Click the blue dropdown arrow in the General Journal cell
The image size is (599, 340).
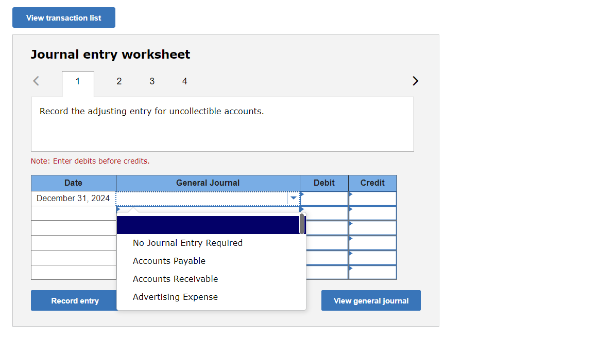[x=293, y=198]
